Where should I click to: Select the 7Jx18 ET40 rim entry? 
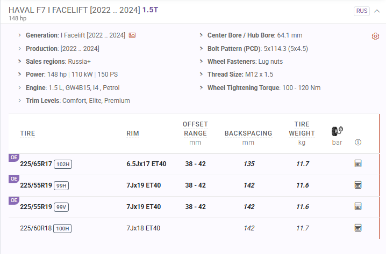point(143,228)
